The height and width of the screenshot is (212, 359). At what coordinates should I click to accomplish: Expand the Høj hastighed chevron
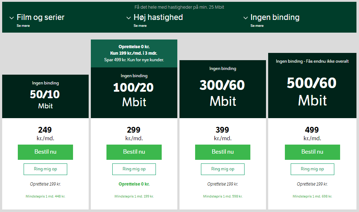coord(128,18)
